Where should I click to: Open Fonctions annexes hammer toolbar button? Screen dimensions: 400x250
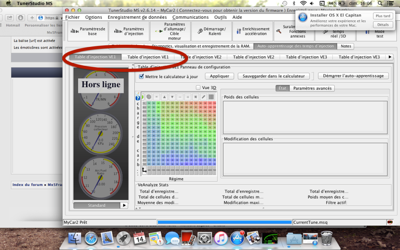click(x=294, y=31)
